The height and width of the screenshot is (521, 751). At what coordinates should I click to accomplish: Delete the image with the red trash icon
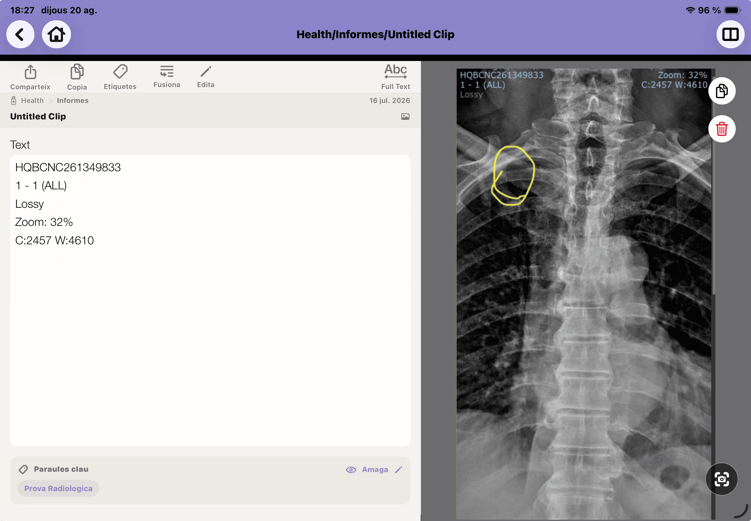point(722,129)
